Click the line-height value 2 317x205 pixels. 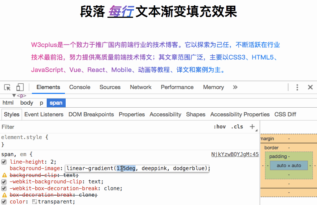[x=52, y=162]
